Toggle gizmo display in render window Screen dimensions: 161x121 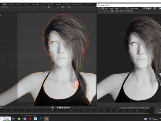tap(155, 8)
